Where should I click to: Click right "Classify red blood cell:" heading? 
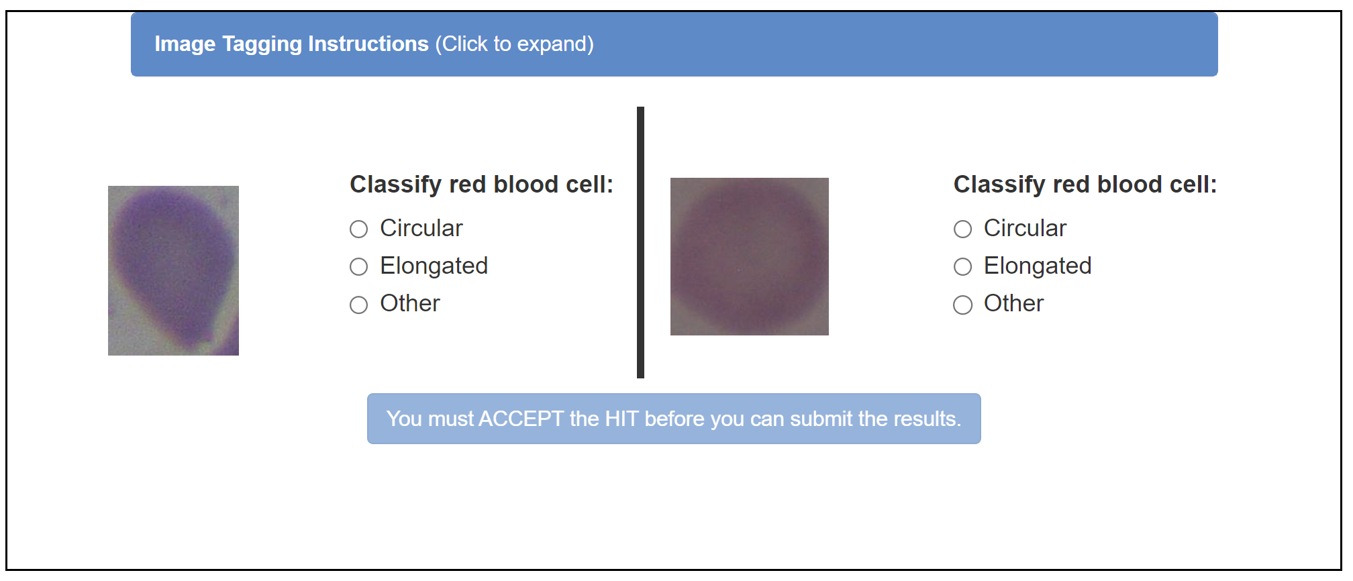tap(1085, 184)
